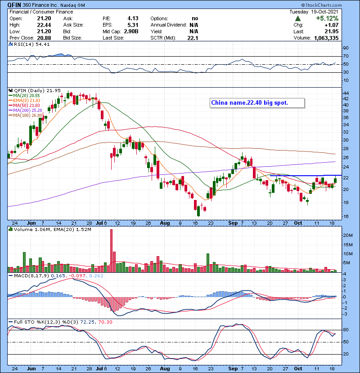Click the Volume panel bar icon

[x=10, y=229]
